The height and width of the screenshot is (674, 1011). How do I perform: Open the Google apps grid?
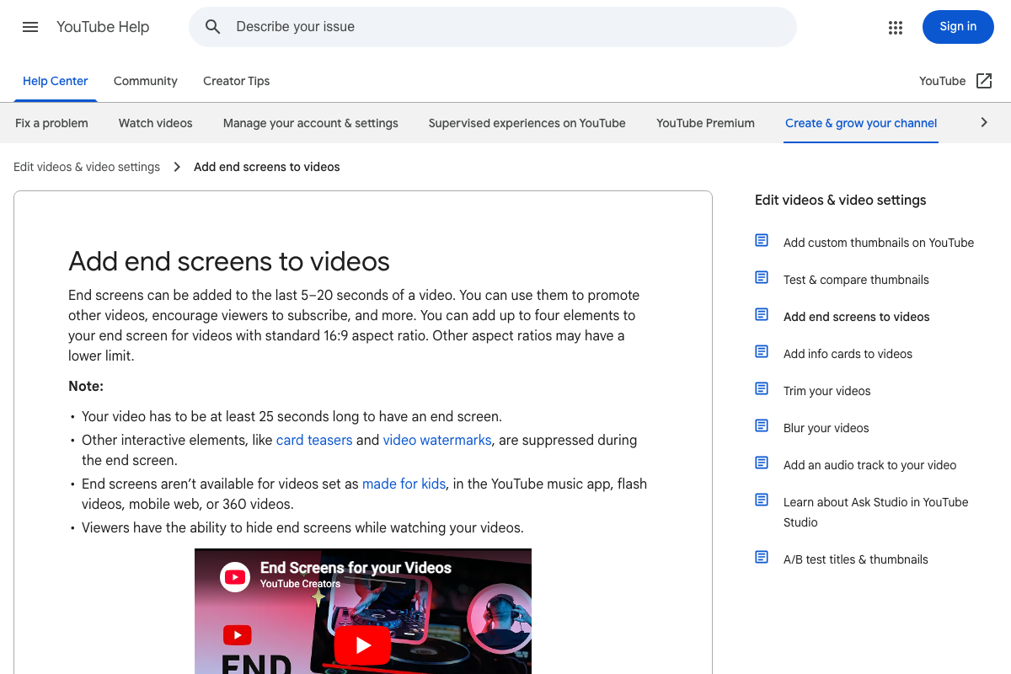click(896, 27)
